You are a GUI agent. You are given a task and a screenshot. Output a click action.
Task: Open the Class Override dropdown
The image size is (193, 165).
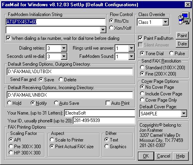[166, 22]
